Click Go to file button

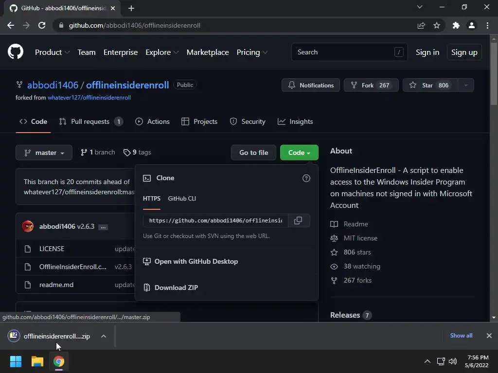[253, 153]
